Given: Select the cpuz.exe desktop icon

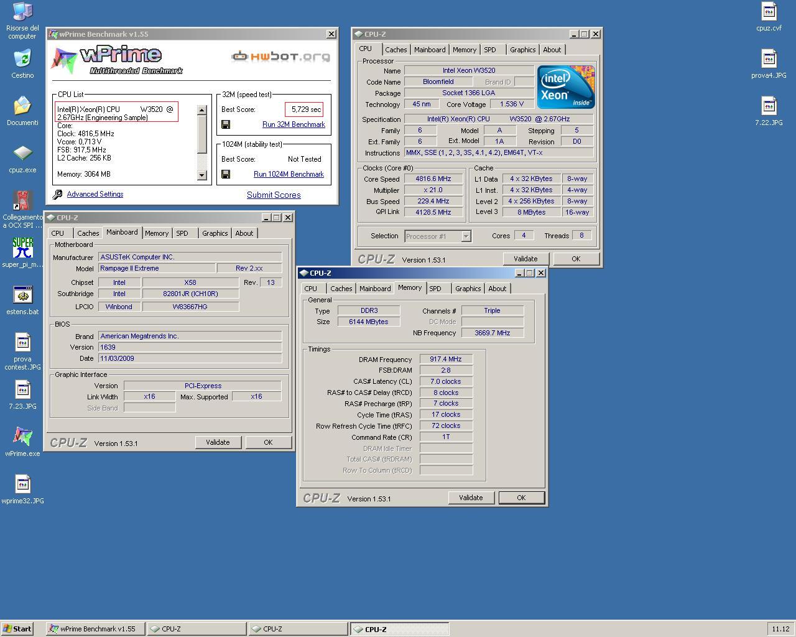Looking at the screenshot, I should 22,159.
